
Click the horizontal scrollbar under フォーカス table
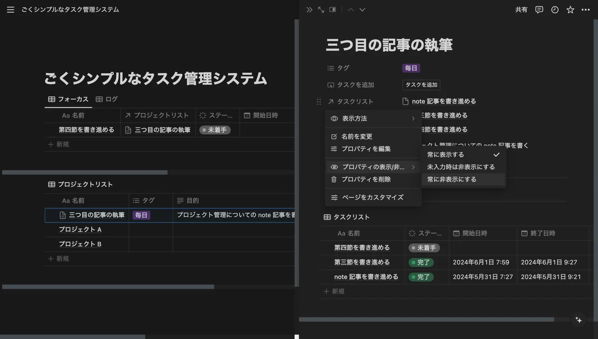(85, 173)
